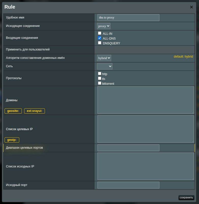Image resolution: width=199 pixels, height=204 pixels.
Task: Click the 'Rule' dialog title
Action: click(10, 7)
